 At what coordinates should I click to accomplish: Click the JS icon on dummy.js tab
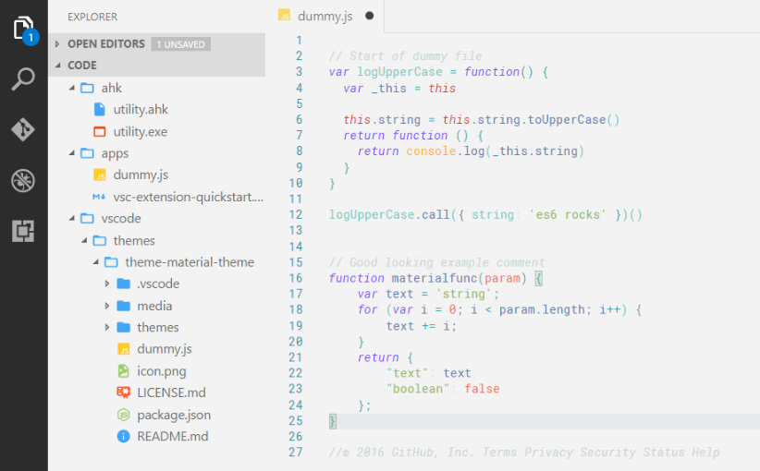[x=284, y=16]
